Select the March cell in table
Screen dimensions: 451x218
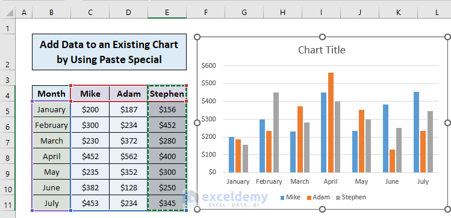(x=52, y=141)
